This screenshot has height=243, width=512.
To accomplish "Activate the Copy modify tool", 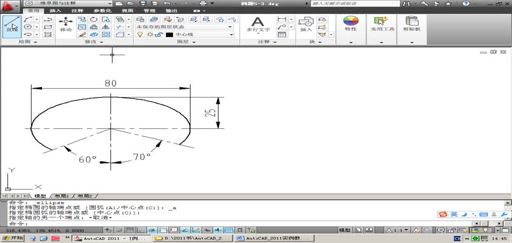I will pyautogui.click(x=82, y=19).
